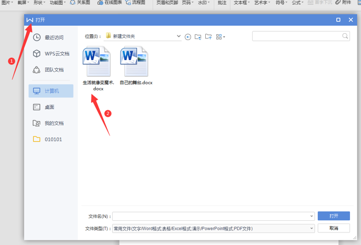
Task: Expand the 文件类型 dropdown arrow
Action: pos(312,229)
